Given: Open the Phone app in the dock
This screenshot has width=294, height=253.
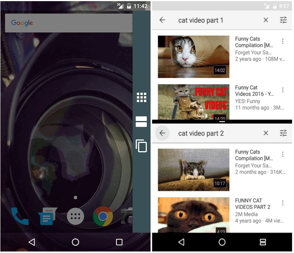Looking at the screenshot, I should tap(20, 216).
